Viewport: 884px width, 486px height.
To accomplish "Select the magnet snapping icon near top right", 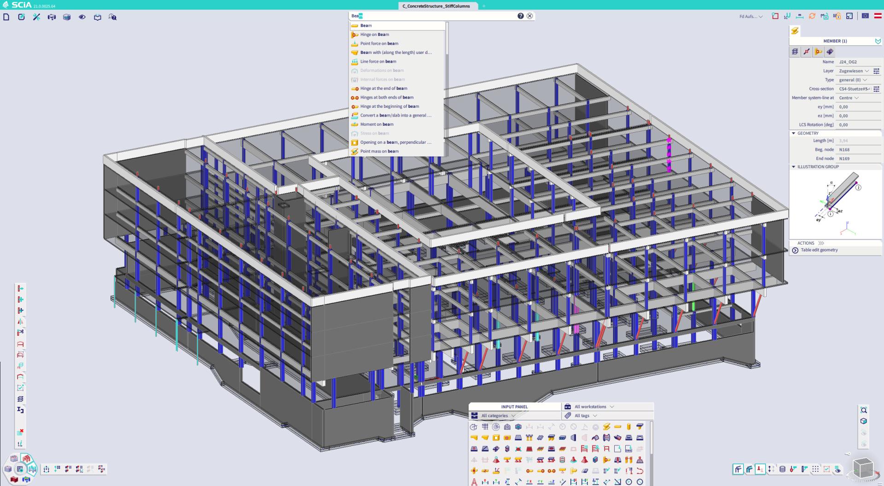I will [x=787, y=16].
